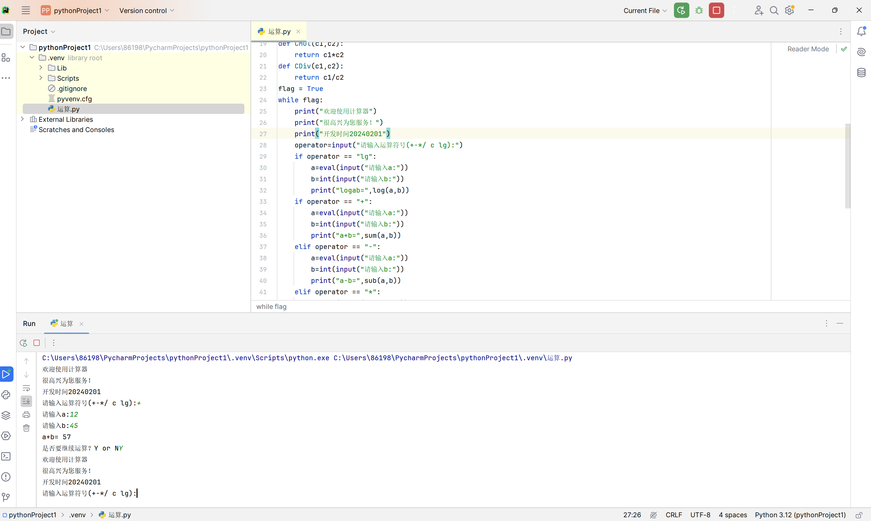The height and width of the screenshot is (521, 871).
Task: Click the UTF-8 encoding status widget
Action: [700, 515]
